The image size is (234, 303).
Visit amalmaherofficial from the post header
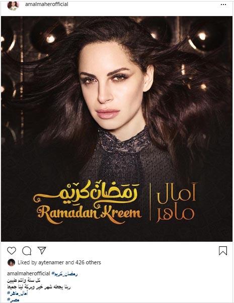[46, 4]
